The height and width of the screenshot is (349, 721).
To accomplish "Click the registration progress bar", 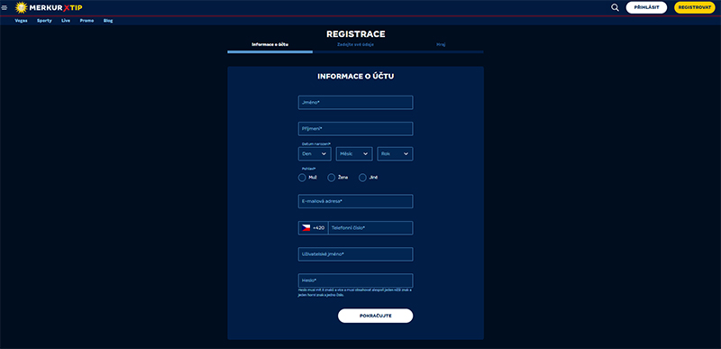I will (x=355, y=52).
